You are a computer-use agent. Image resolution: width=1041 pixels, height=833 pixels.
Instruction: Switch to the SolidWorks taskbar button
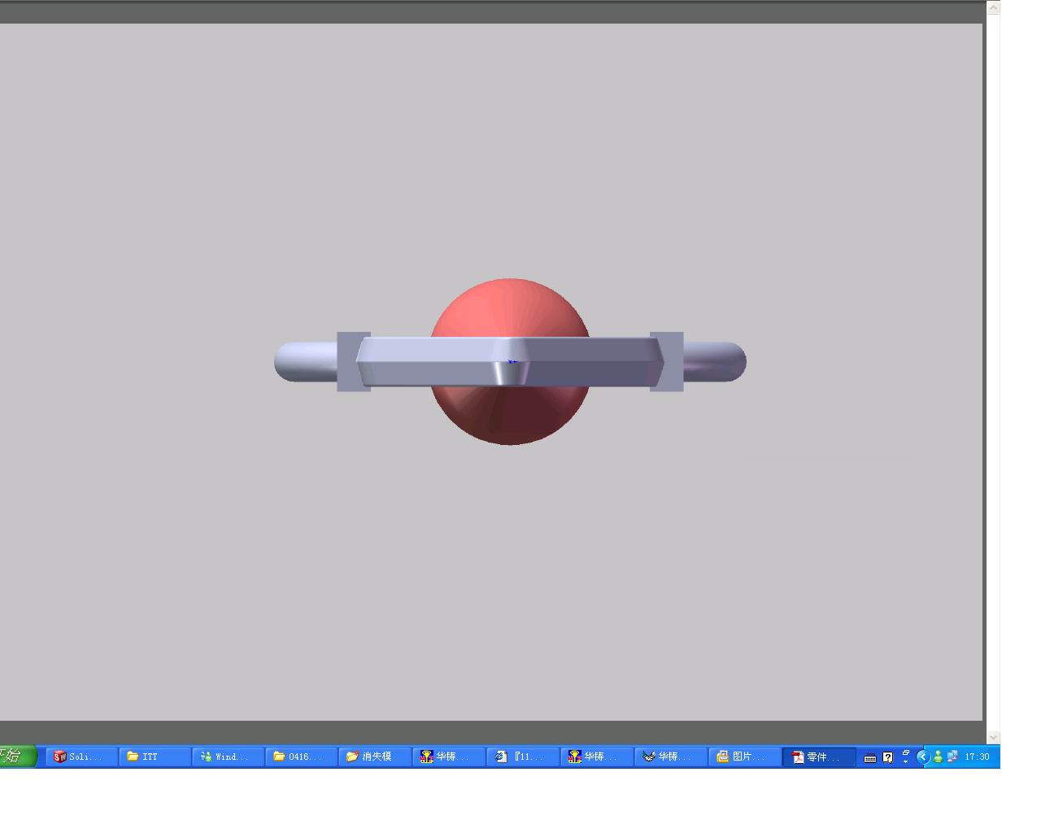coord(81,757)
